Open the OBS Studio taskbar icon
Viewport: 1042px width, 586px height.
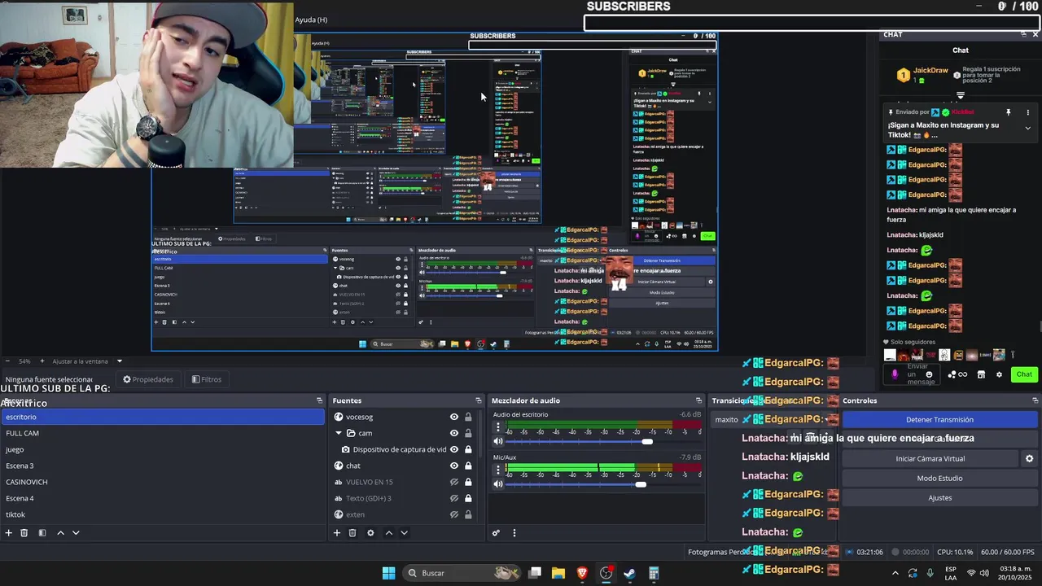pos(606,573)
